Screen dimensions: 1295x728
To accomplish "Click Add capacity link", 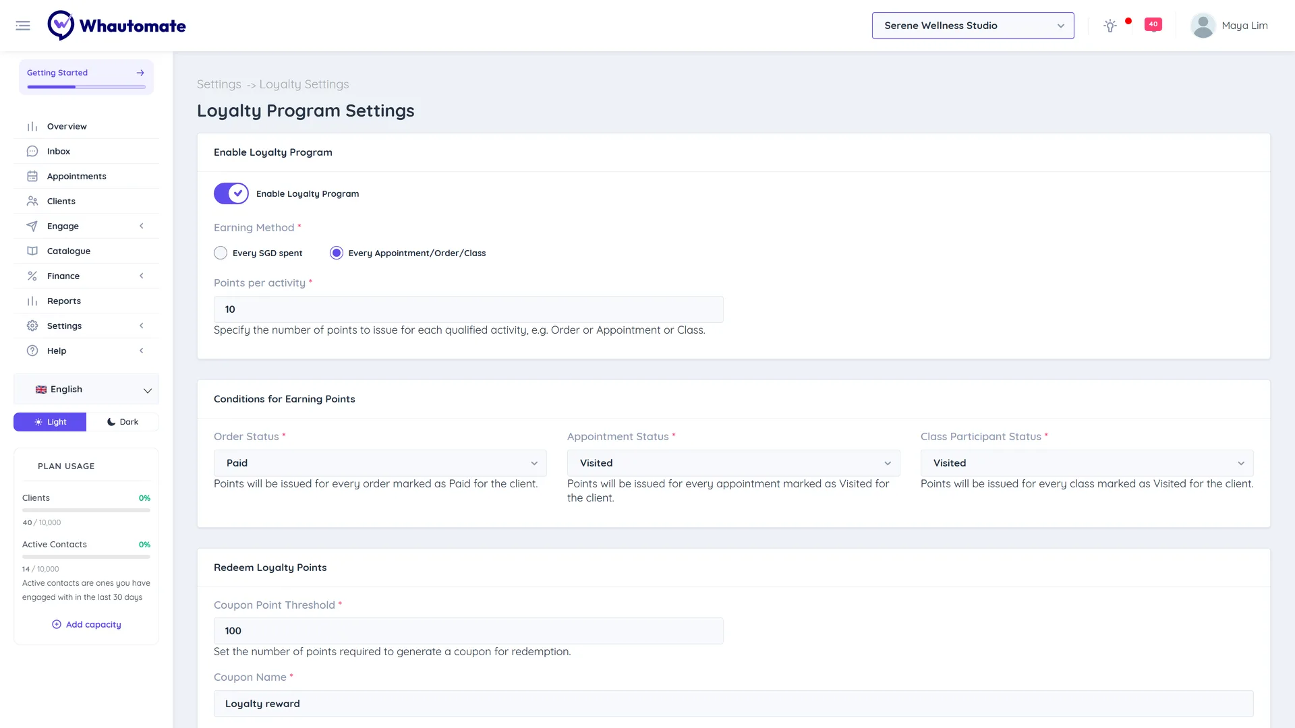I will 86,625.
